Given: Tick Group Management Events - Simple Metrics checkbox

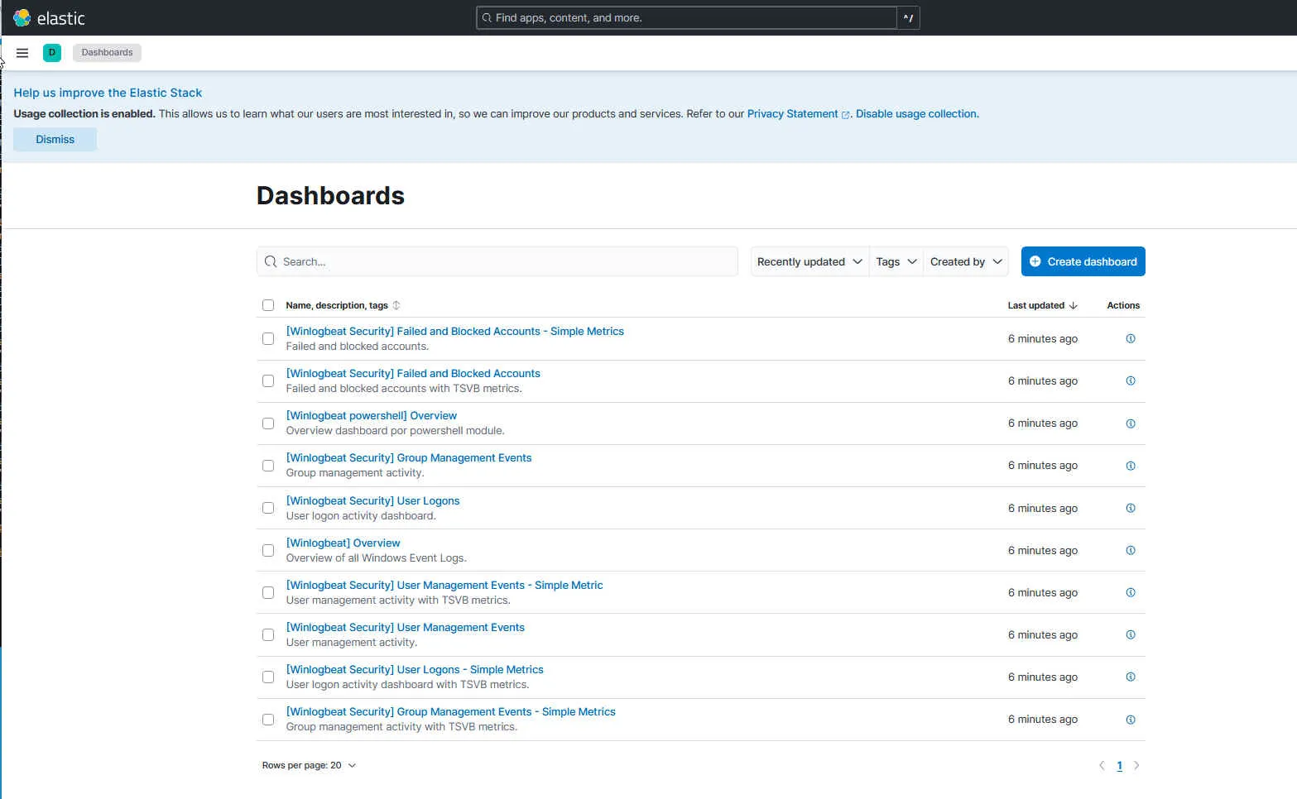Looking at the screenshot, I should pyautogui.click(x=268, y=720).
